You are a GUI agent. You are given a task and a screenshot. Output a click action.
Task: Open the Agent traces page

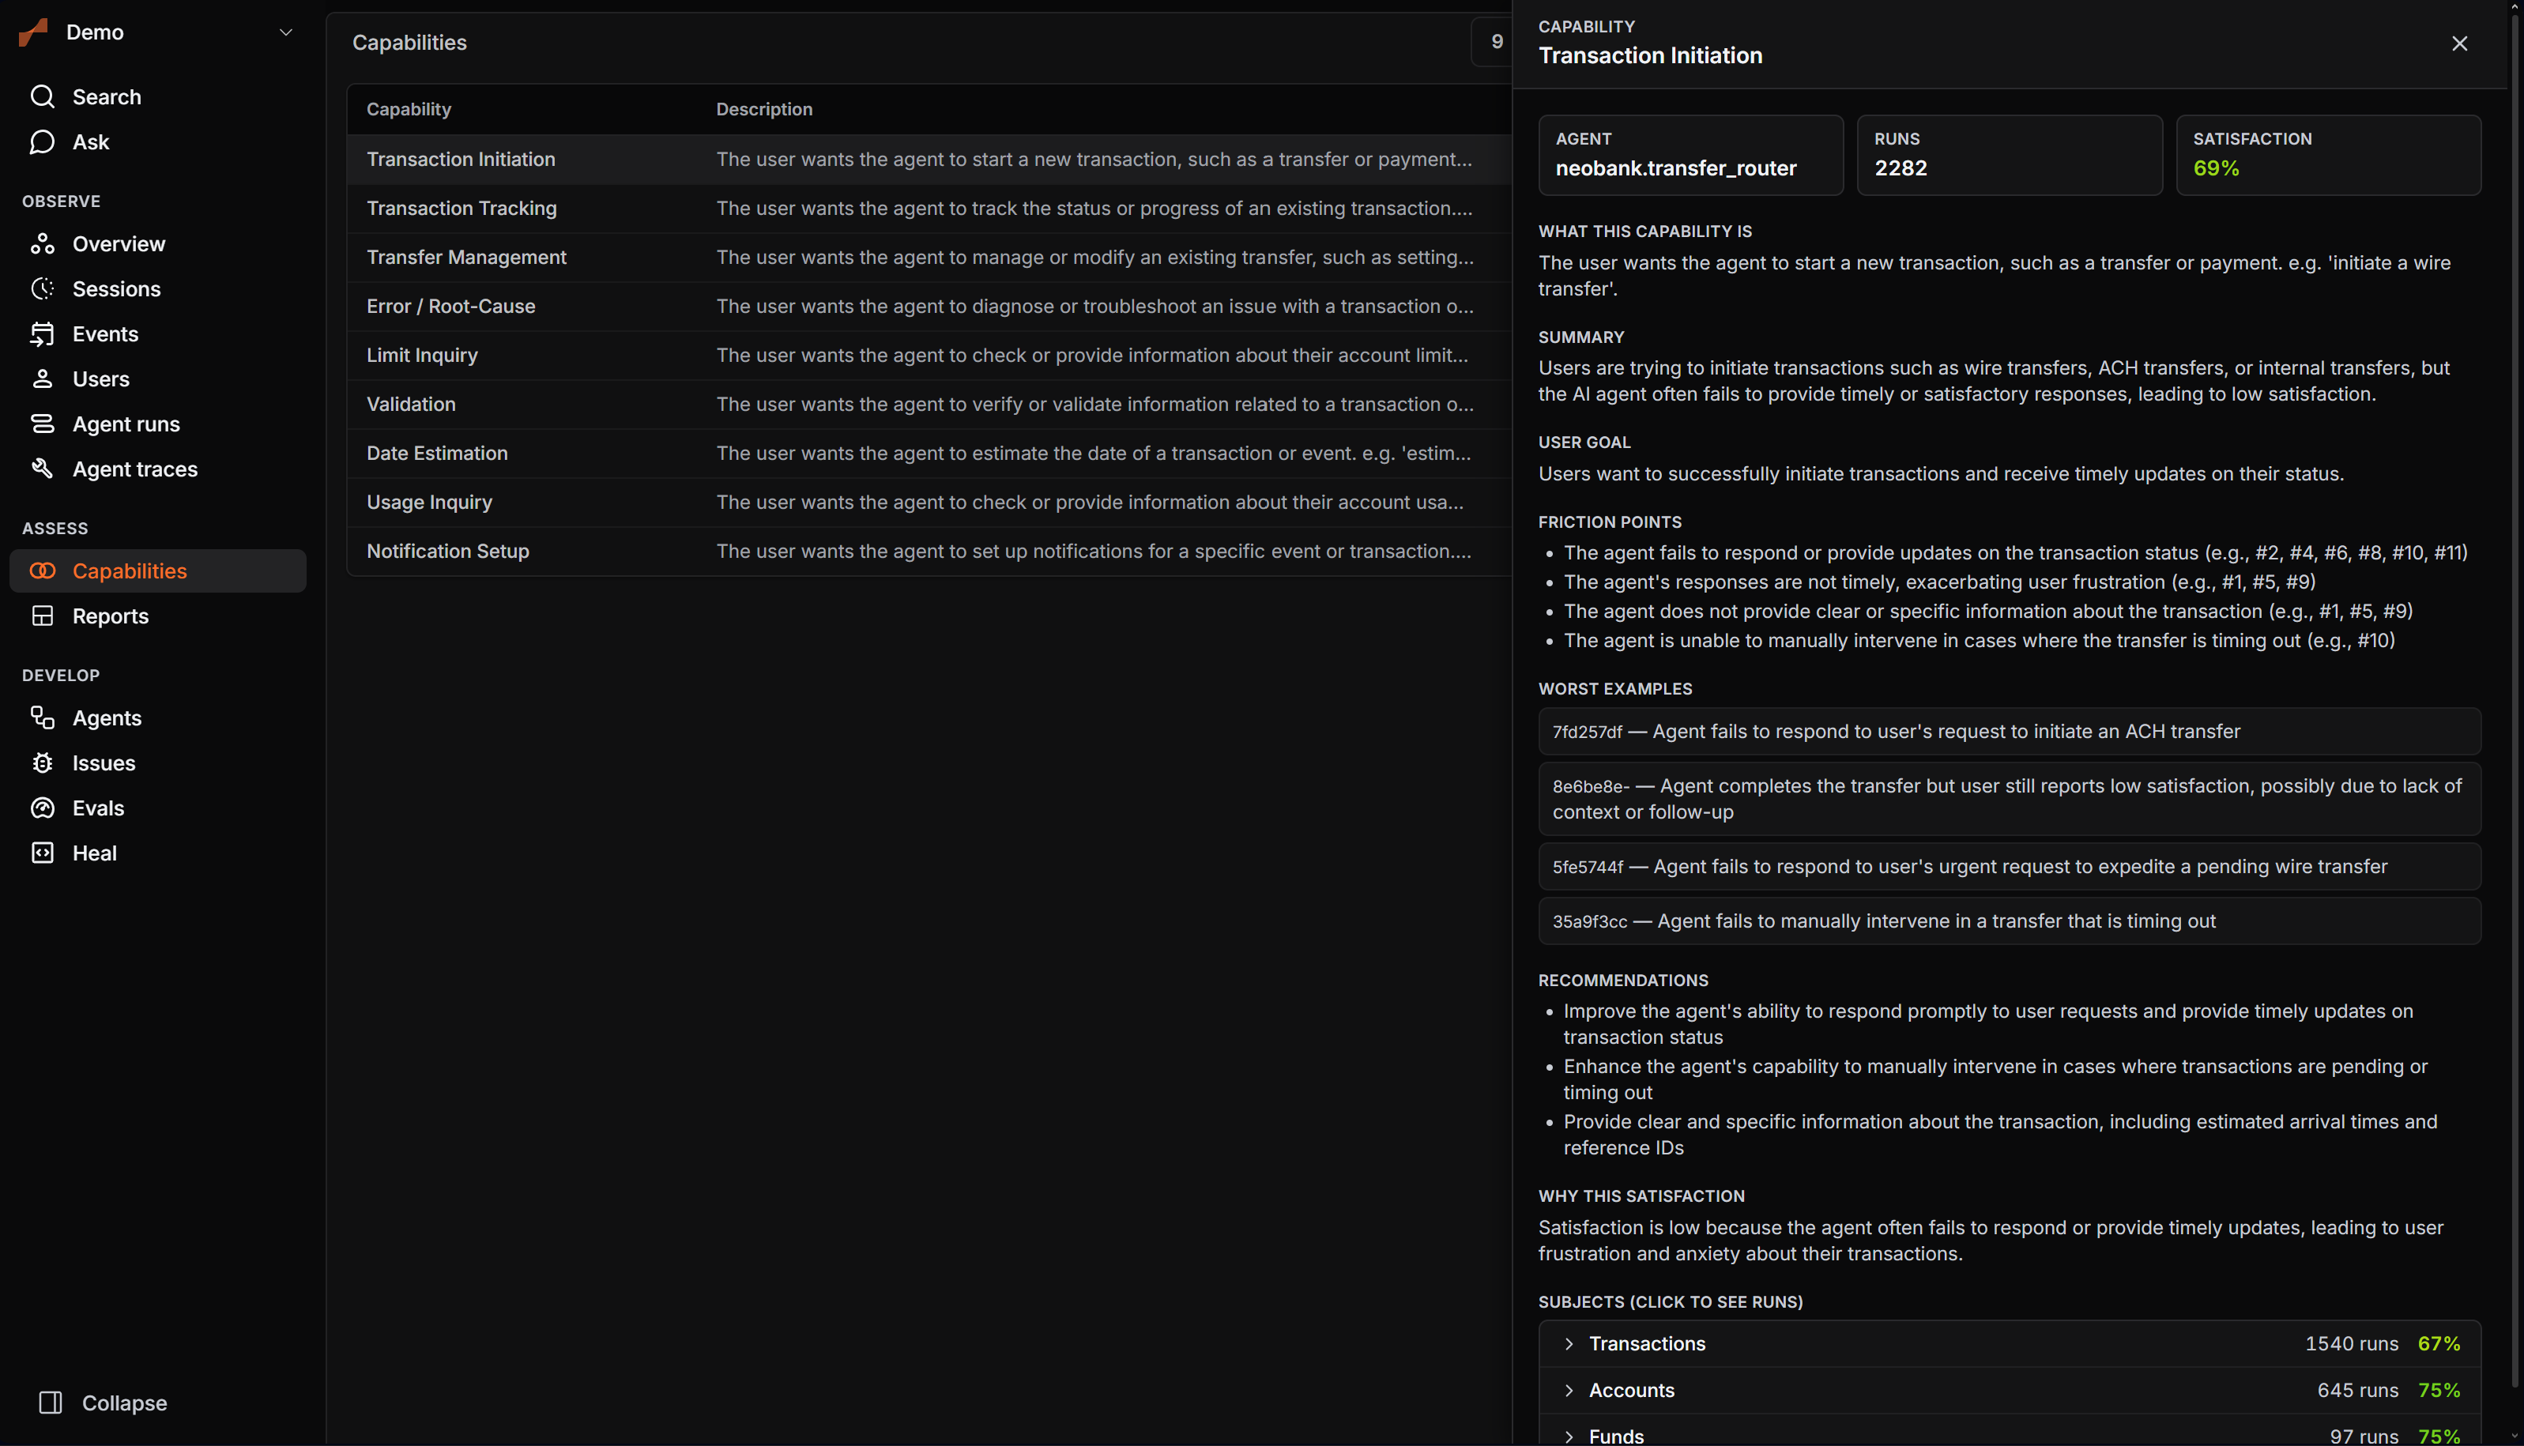pyautogui.click(x=158, y=469)
